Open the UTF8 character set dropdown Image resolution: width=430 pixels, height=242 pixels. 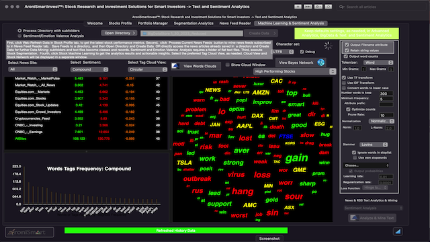coord(282,52)
